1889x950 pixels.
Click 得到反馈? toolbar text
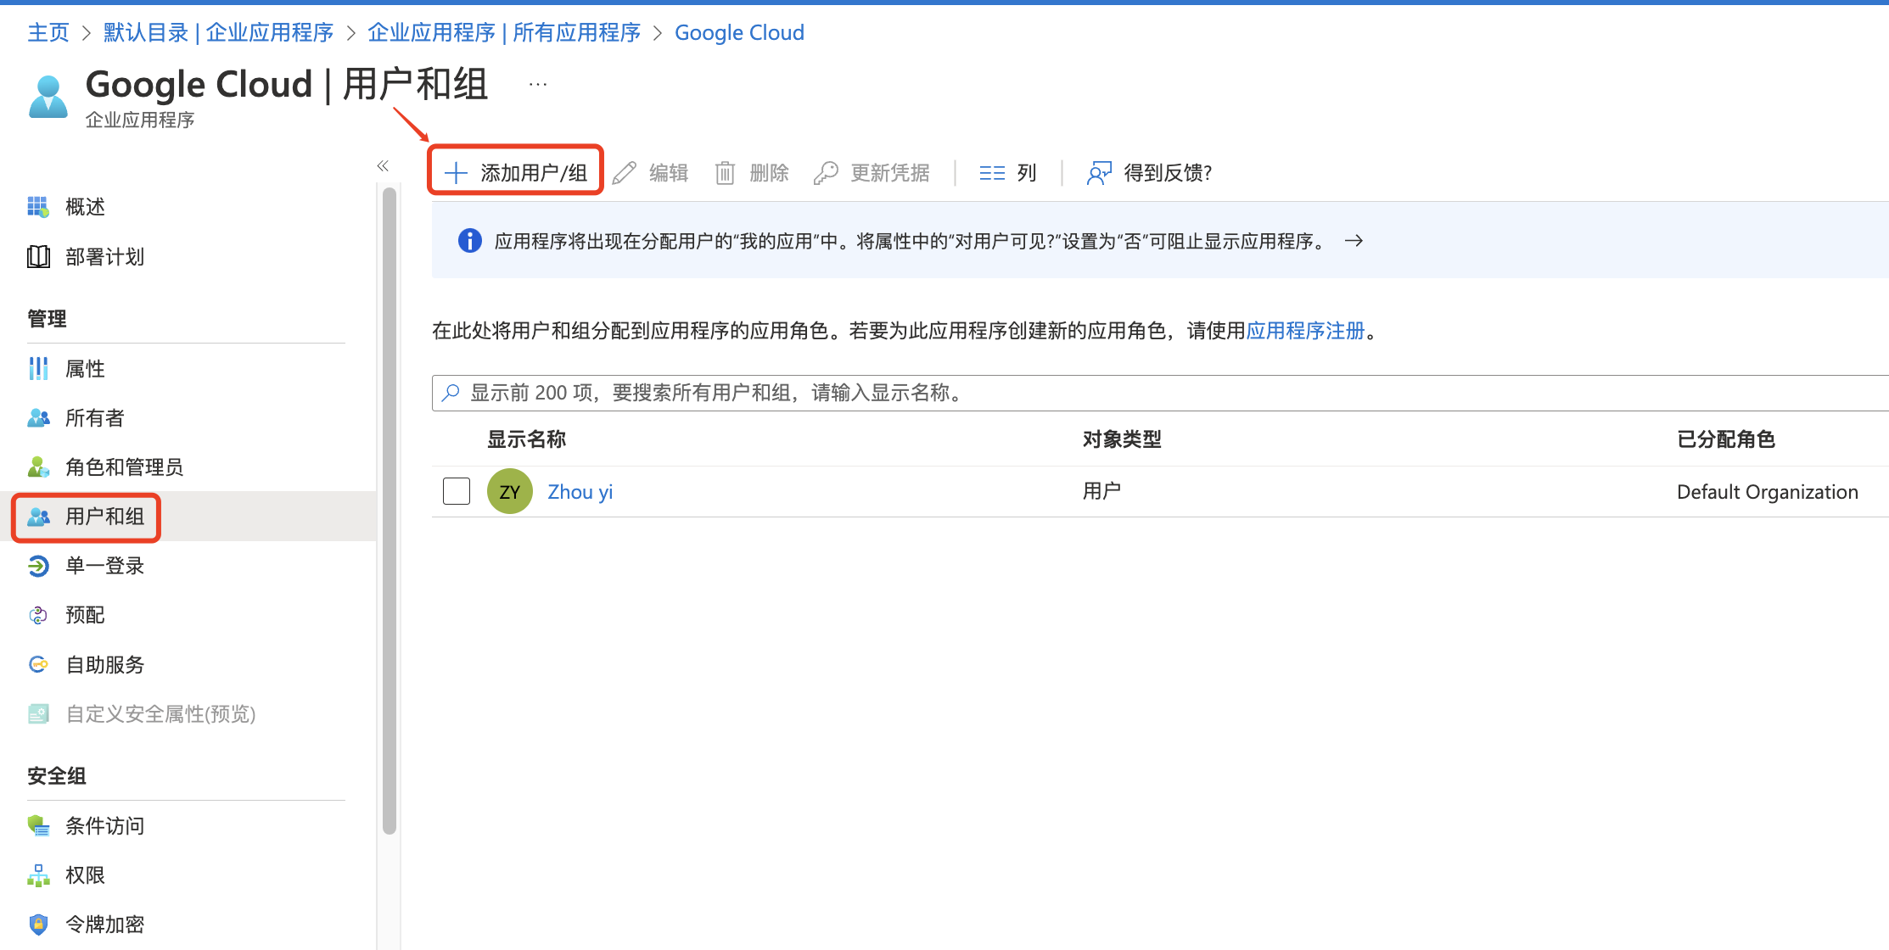point(1168,173)
